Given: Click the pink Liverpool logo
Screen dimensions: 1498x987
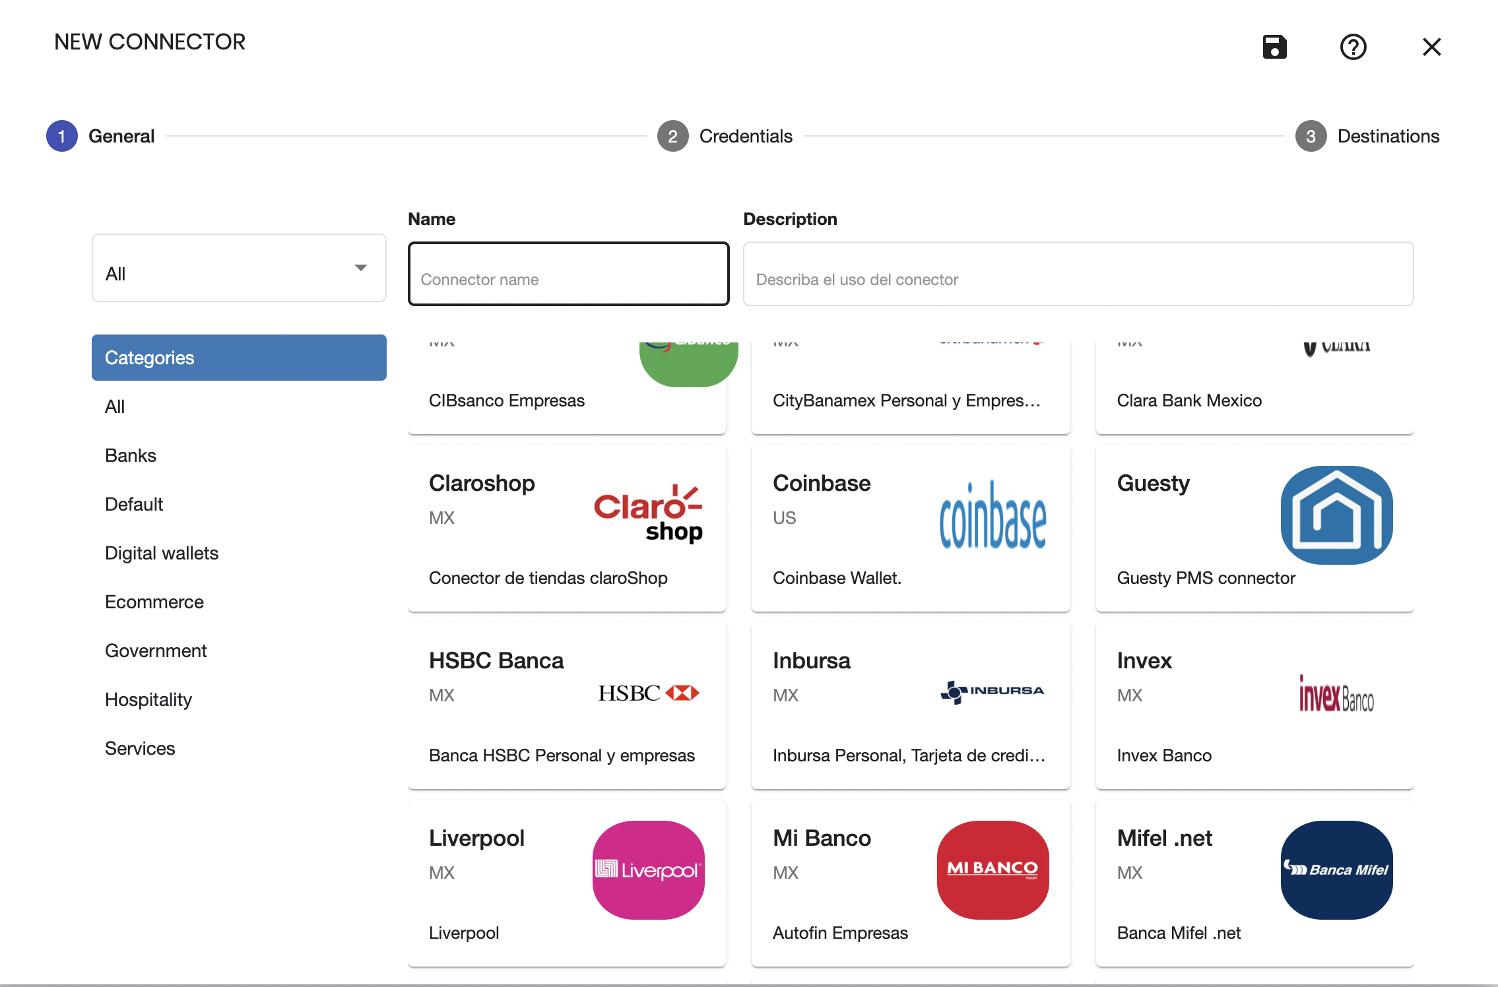Looking at the screenshot, I should click(x=648, y=870).
